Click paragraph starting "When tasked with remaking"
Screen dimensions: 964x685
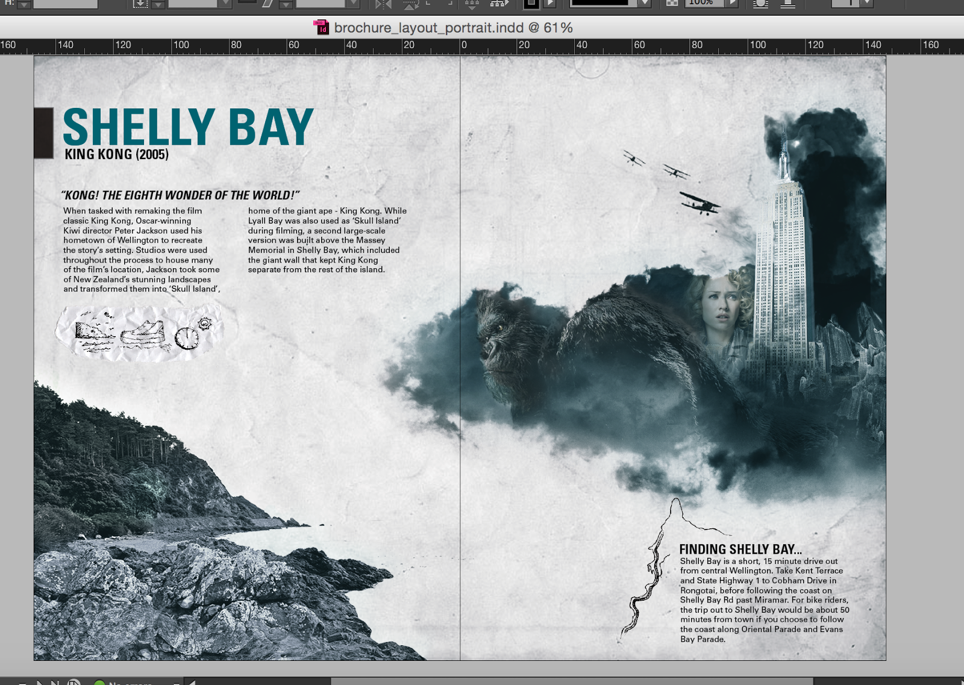click(142, 250)
